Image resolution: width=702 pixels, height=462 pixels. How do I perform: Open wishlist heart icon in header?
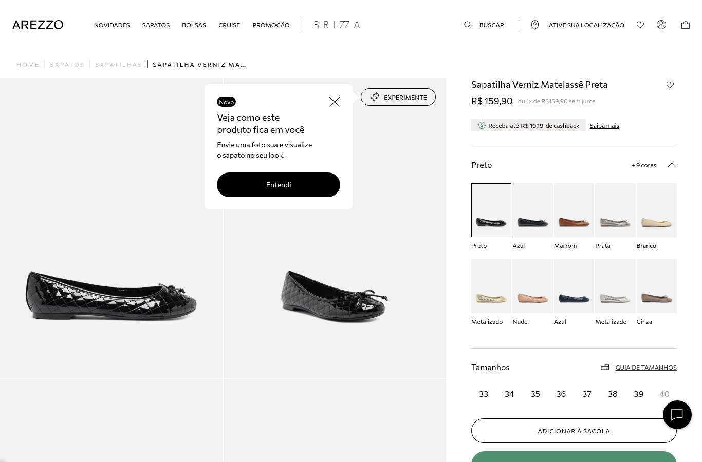(640, 25)
